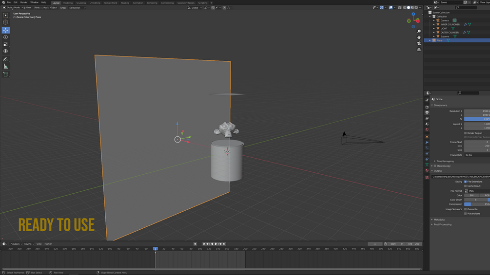Click the Blender logo menu icon
Image resolution: width=490 pixels, height=275 pixels.
click(3, 2)
